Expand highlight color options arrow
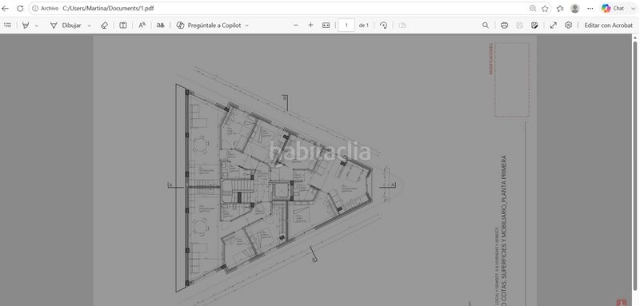The image size is (640, 306). pyautogui.click(x=37, y=26)
